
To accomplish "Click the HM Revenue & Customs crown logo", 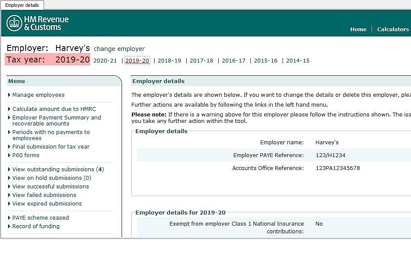I will coord(14,23).
